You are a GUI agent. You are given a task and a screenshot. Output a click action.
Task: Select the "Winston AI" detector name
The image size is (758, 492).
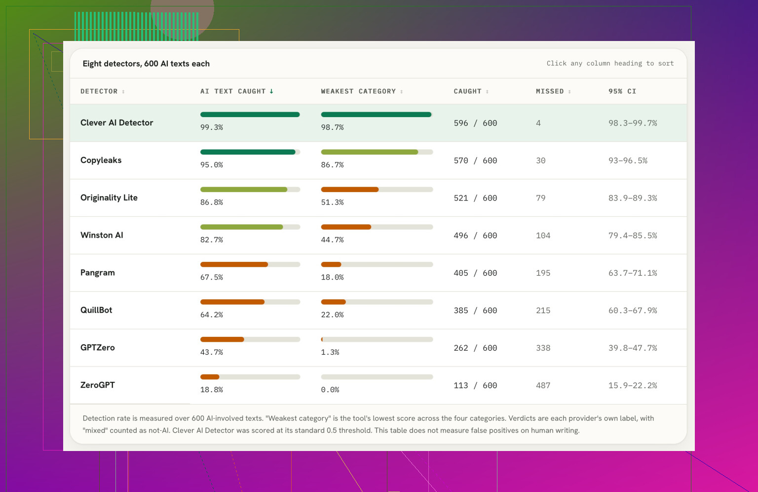102,236
